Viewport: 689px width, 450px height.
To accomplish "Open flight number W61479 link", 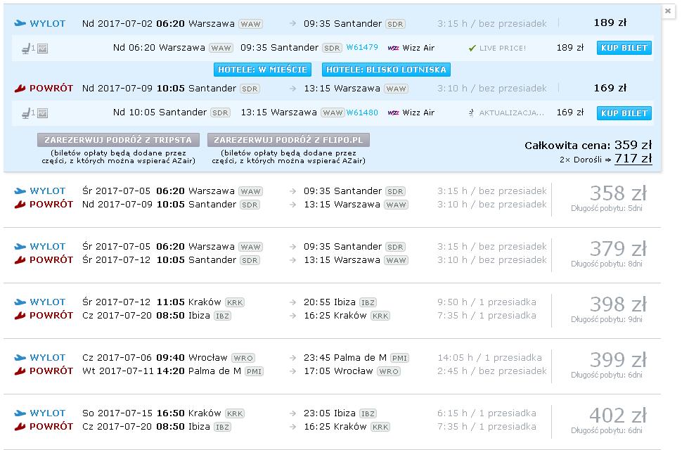I will tap(362, 47).
